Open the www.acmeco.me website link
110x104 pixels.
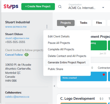click(16, 27)
